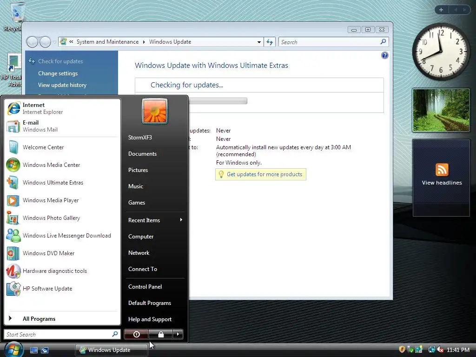The image size is (476, 357).
Task: Click the user account picture tile
Action: pos(154,111)
